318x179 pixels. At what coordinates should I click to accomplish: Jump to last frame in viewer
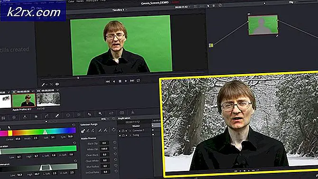(x=132, y=81)
